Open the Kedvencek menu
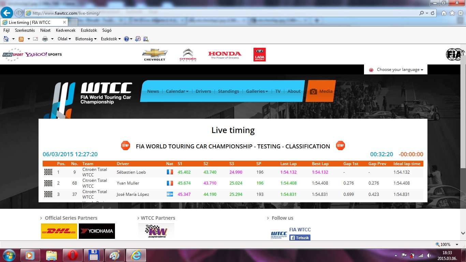This screenshot has width=466, height=262. [65, 30]
